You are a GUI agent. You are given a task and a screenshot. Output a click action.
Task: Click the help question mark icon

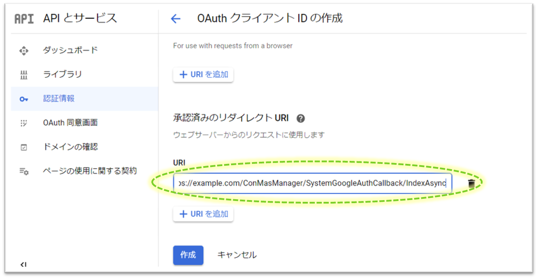(x=300, y=118)
